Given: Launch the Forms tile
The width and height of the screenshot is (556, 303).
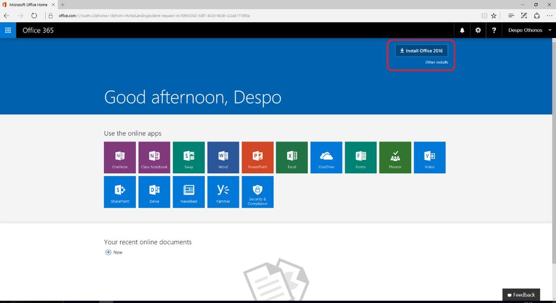Looking at the screenshot, I should (x=361, y=158).
